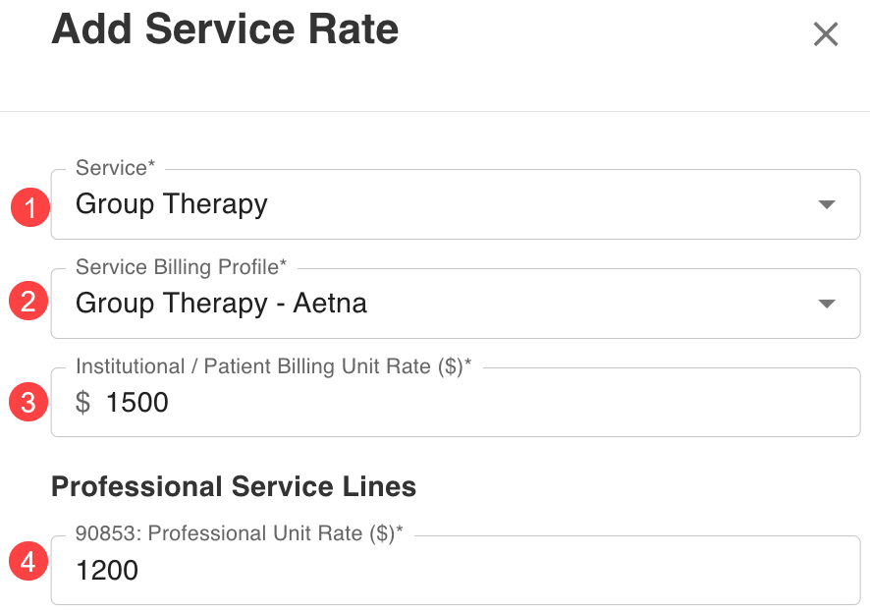The image size is (870, 613).
Task: Select the Group Therapy - Aetna profile value
Action: (221, 304)
